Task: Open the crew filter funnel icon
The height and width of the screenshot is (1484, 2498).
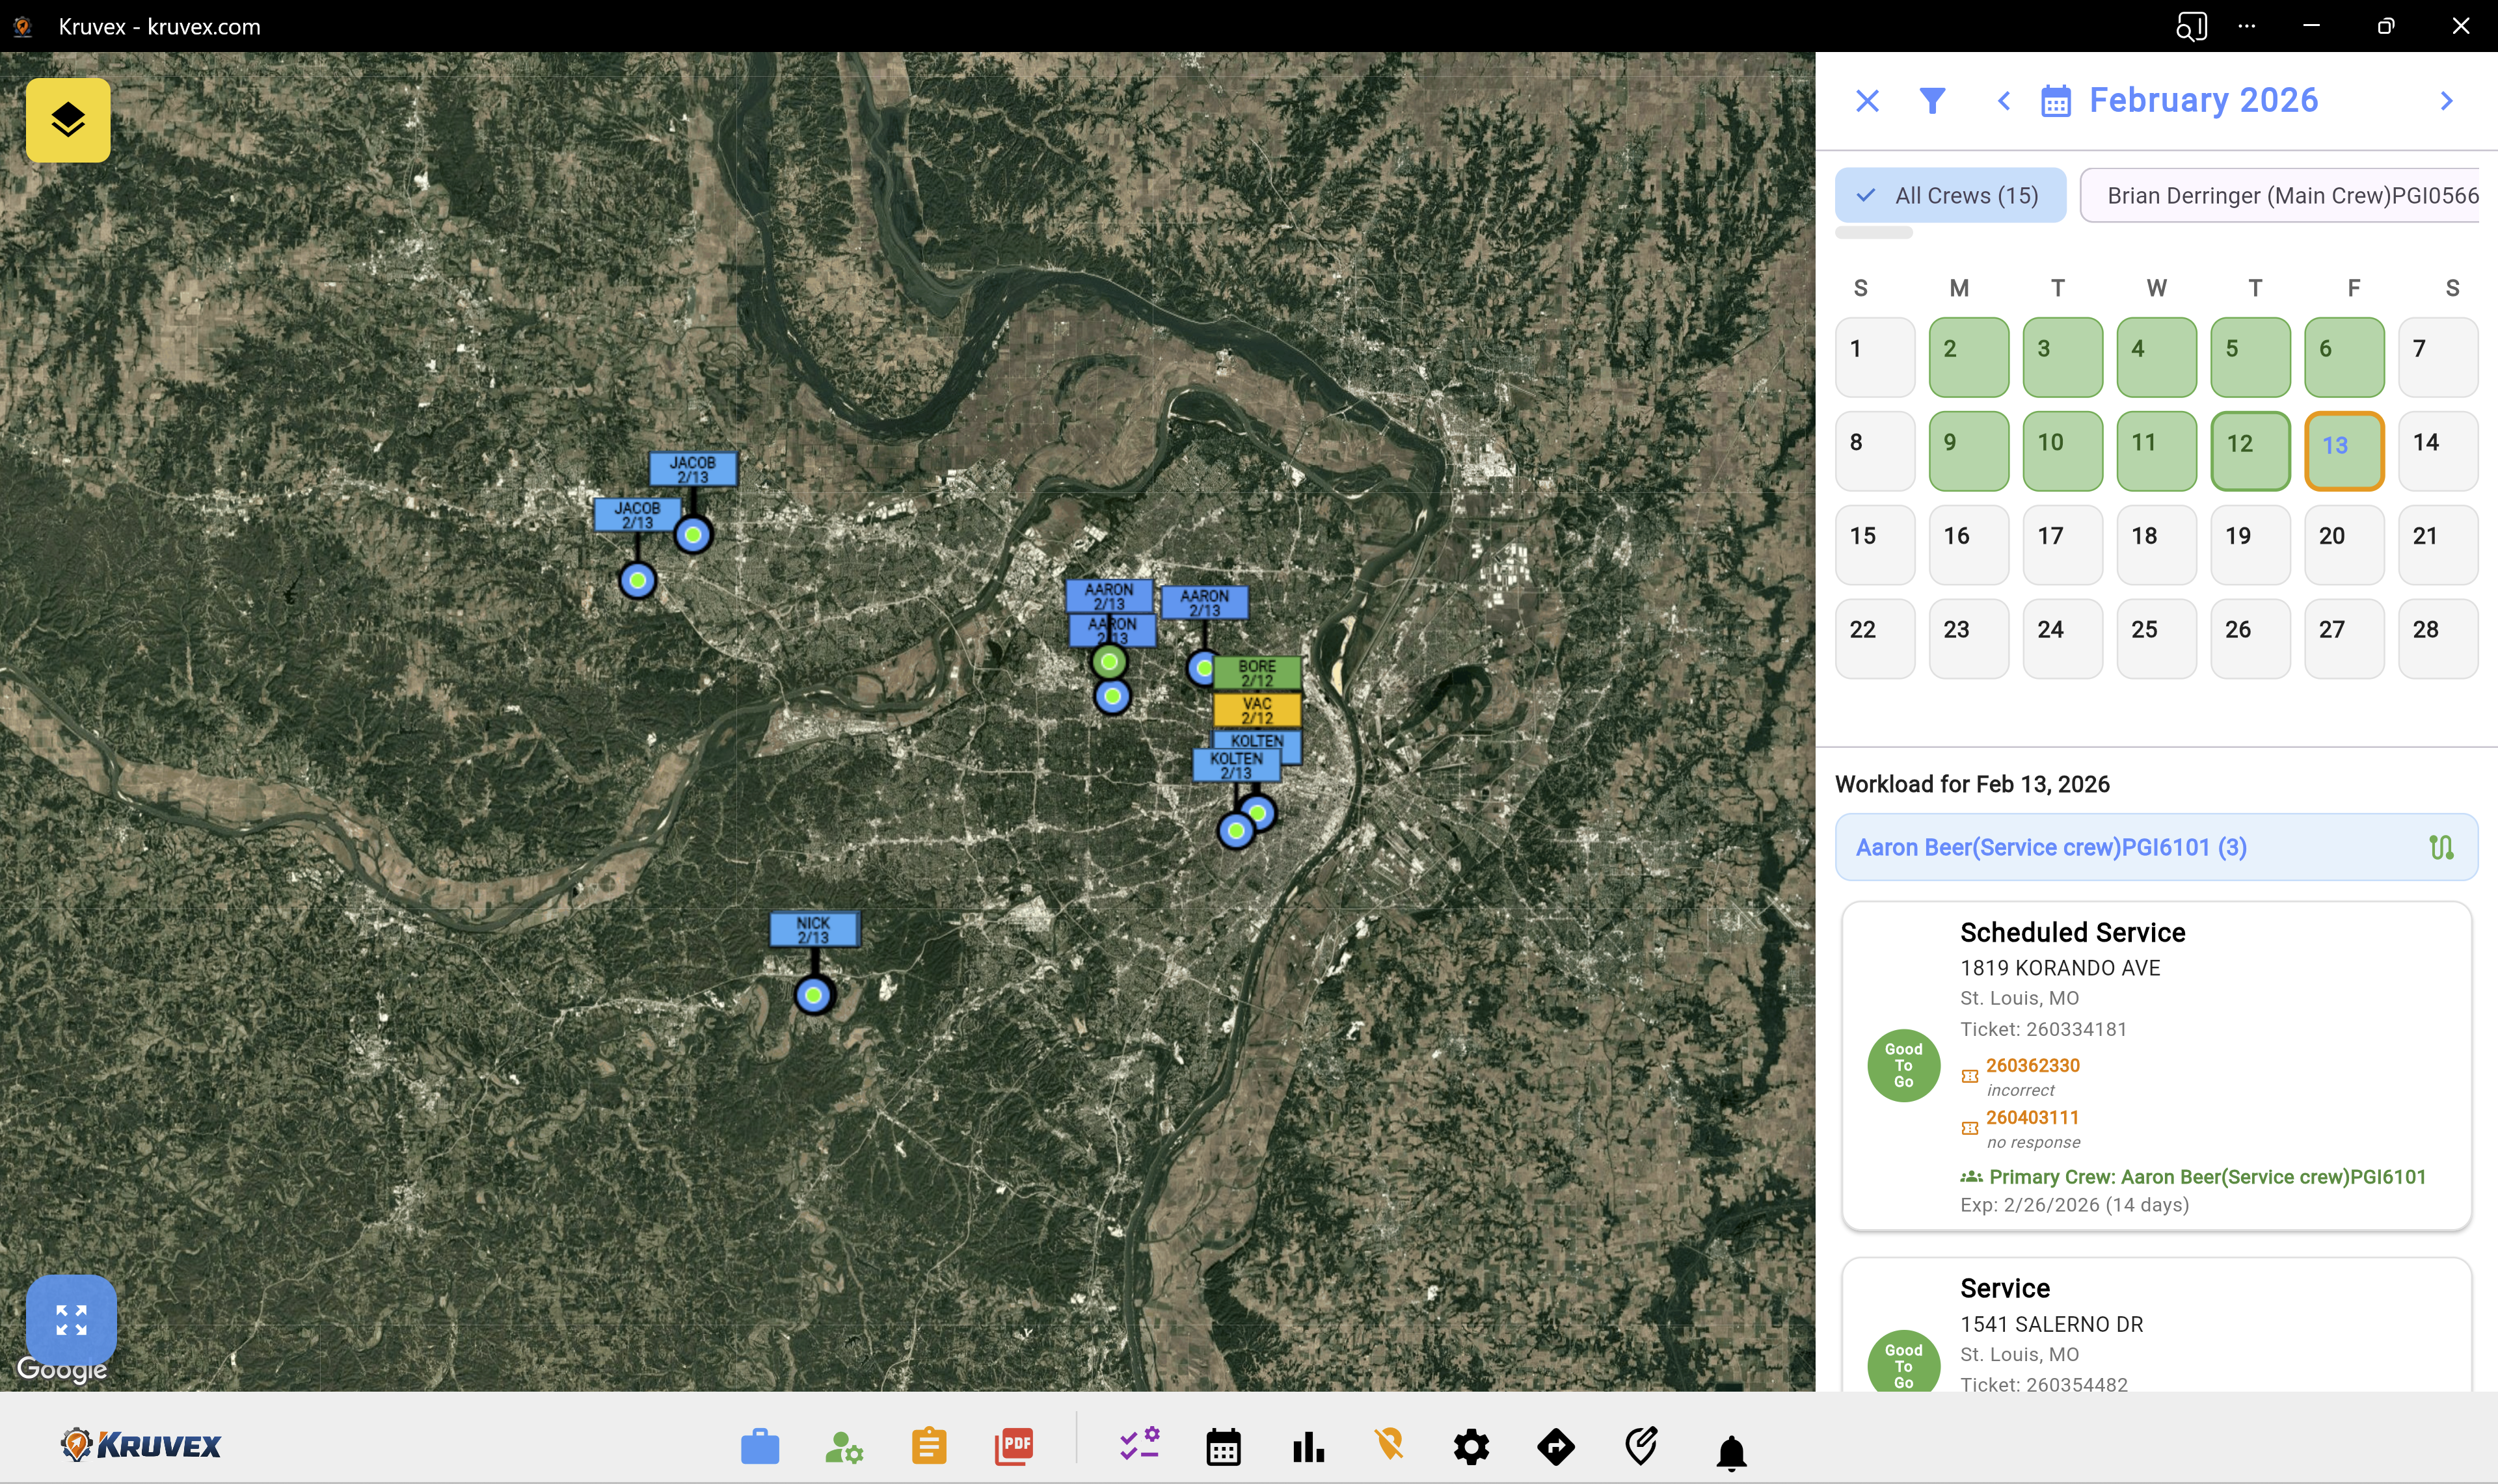Action: 1932,101
